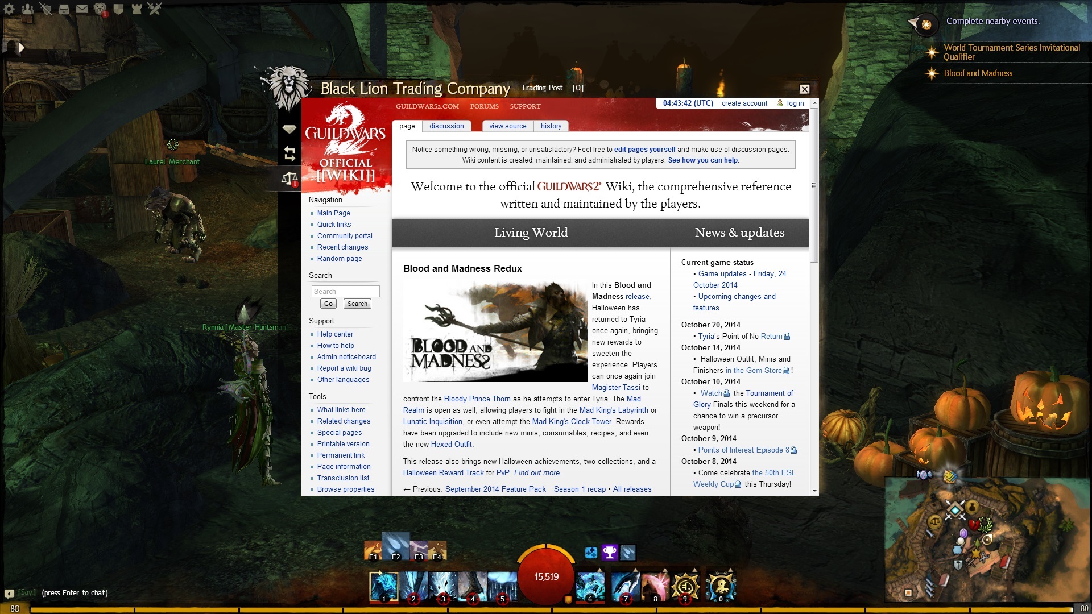Open the Random page link
Image resolution: width=1092 pixels, height=614 pixels.
click(340, 259)
